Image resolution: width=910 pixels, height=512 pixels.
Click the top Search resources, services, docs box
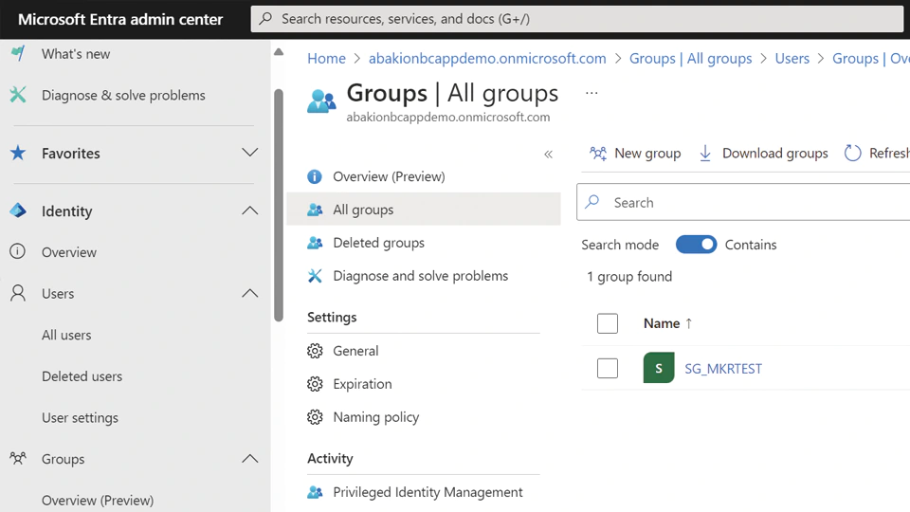[x=577, y=19]
